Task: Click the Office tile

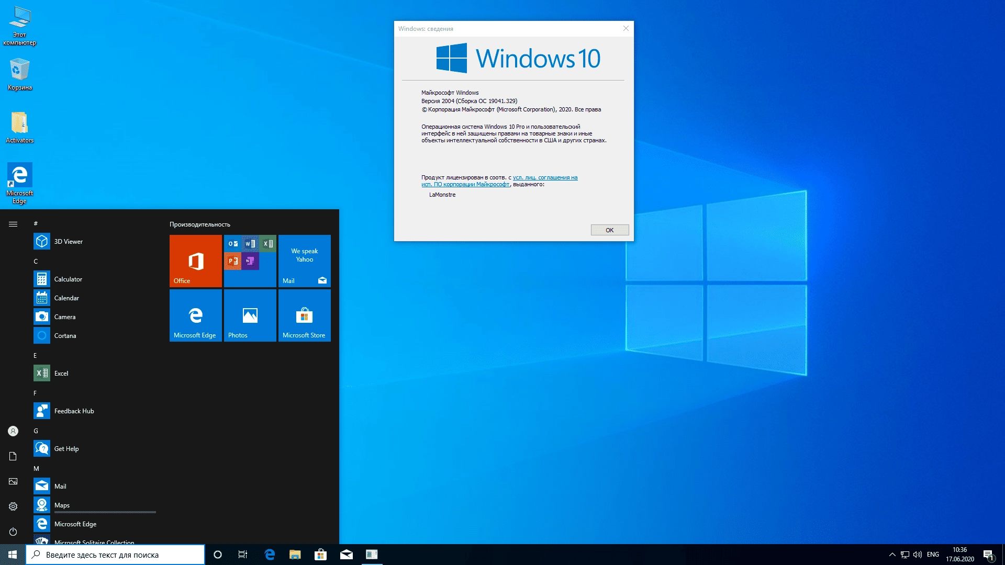Action: (x=196, y=261)
